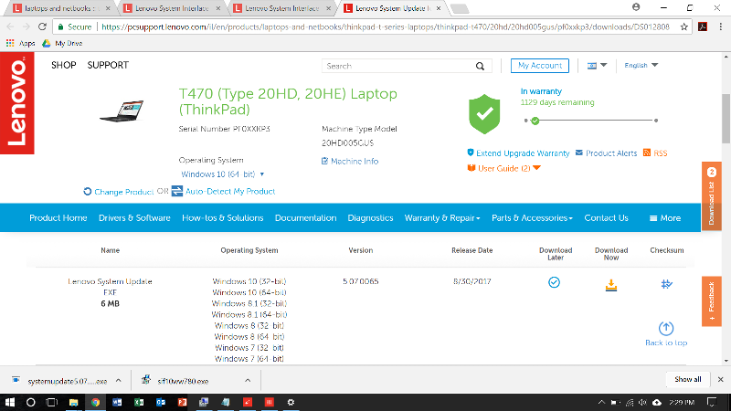Open the Action Center notifications icon
The height and width of the screenshot is (411, 731).
(712, 402)
